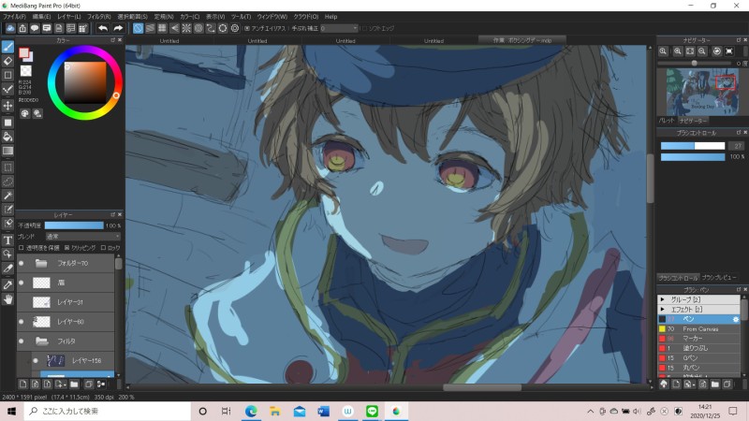Click the cloud save icon in toolbar
The height and width of the screenshot is (421, 749).
[10, 28]
